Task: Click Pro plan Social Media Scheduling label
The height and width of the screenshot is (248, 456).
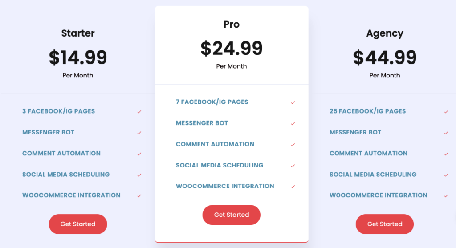Action: tap(220, 165)
